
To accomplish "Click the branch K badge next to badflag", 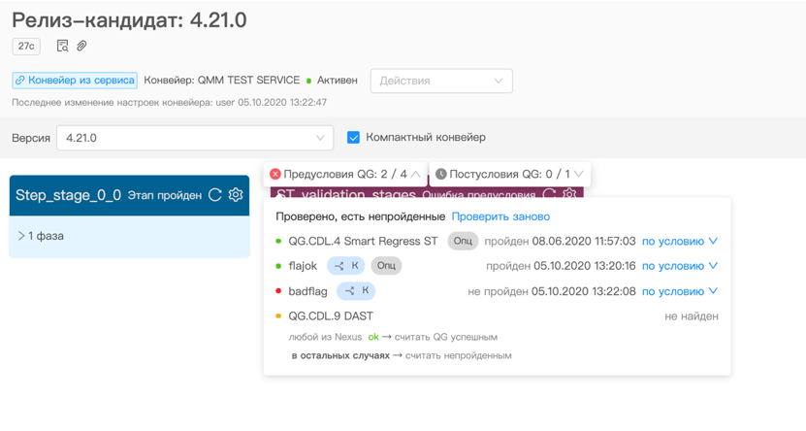I will click(356, 291).
